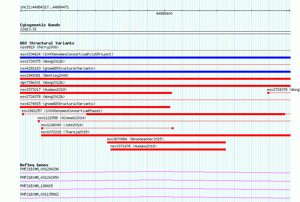Open variant esv3334624 (1000GenomesConsortiumPilotProject)
The height and width of the screenshot is (202, 300).
pos(67,54)
